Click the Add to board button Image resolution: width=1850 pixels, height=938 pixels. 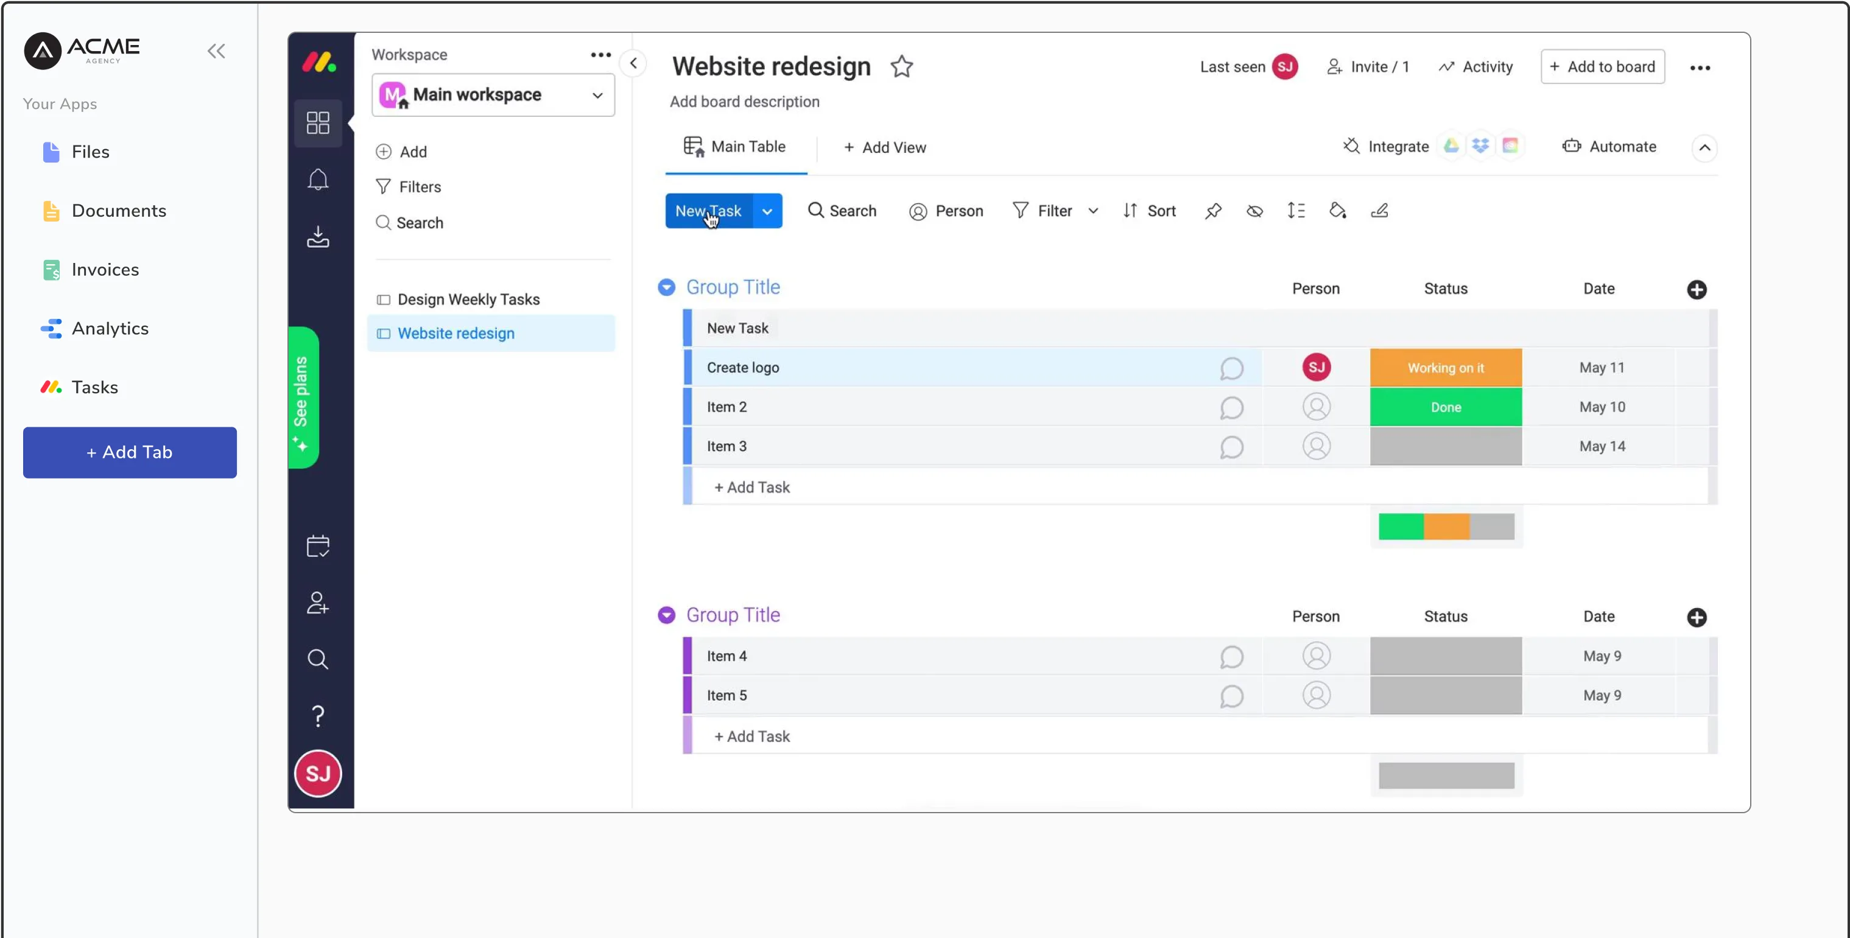[x=1602, y=67]
